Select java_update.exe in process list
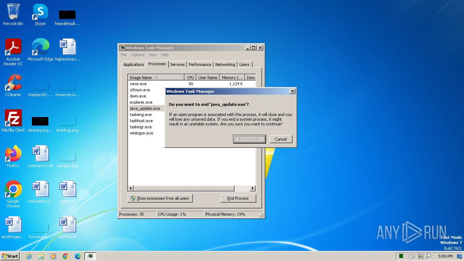464x261 pixels. (145, 108)
